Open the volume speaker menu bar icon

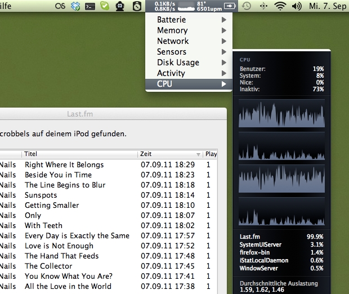point(297,6)
